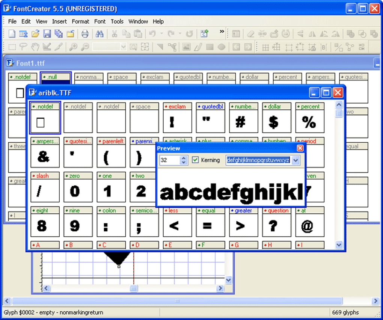The image size is (383, 320).
Task: Open the Tools menu
Action: click(x=117, y=21)
